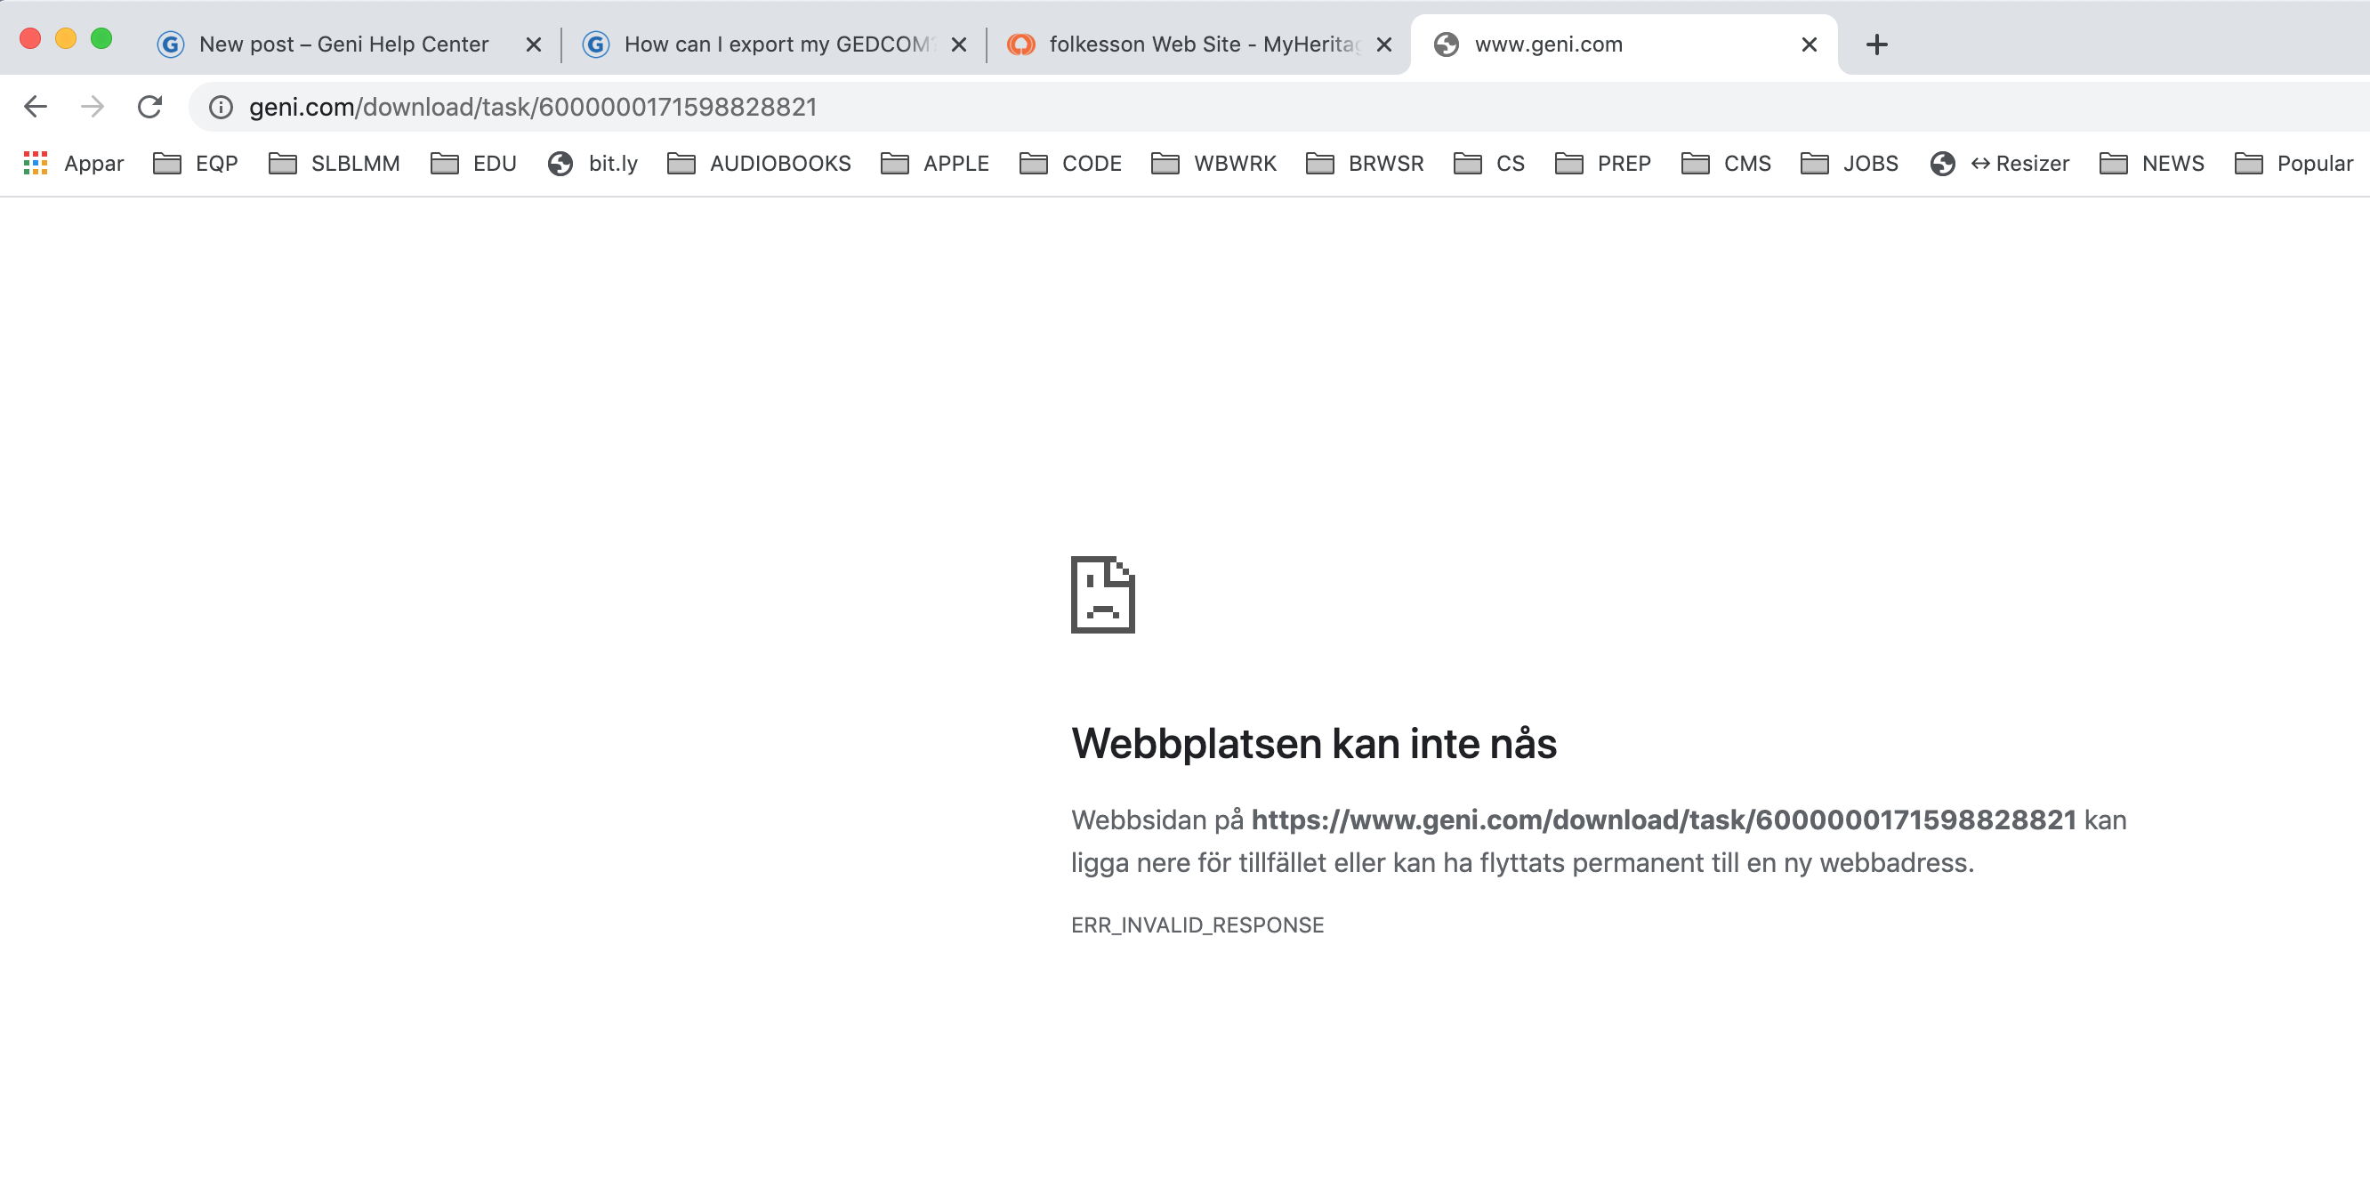Open the Resizer bookmark

2000,163
